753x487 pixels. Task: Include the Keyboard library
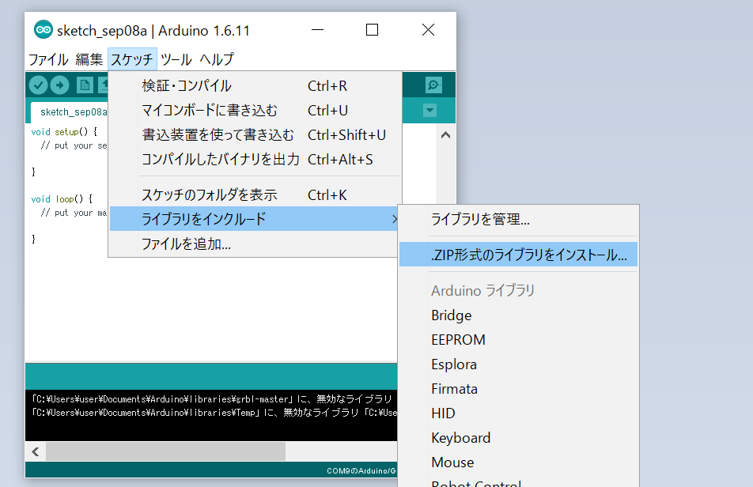518,437
